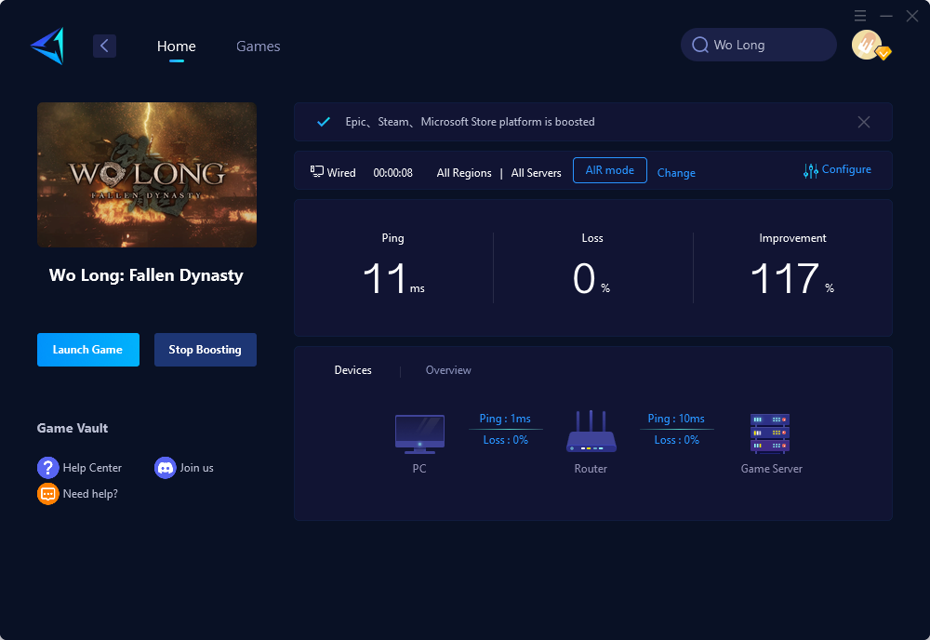The height and width of the screenshot is (640, 930).
Task: Click the orange Need help chat icon
Action: 48,494
